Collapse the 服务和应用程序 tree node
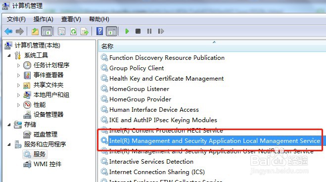 click(x=9, y=144)
